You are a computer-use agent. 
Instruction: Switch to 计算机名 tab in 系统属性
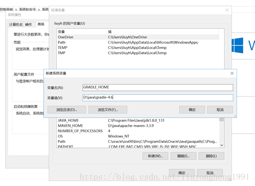(16, 25)
